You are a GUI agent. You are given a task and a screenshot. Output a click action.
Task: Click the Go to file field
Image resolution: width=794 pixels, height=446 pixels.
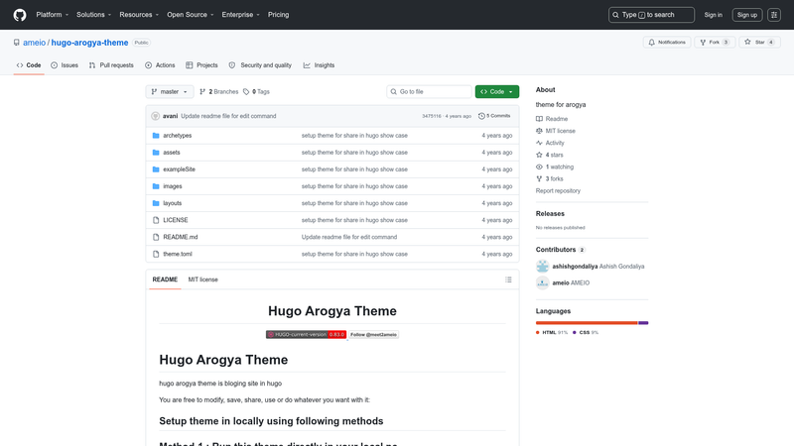429,91
